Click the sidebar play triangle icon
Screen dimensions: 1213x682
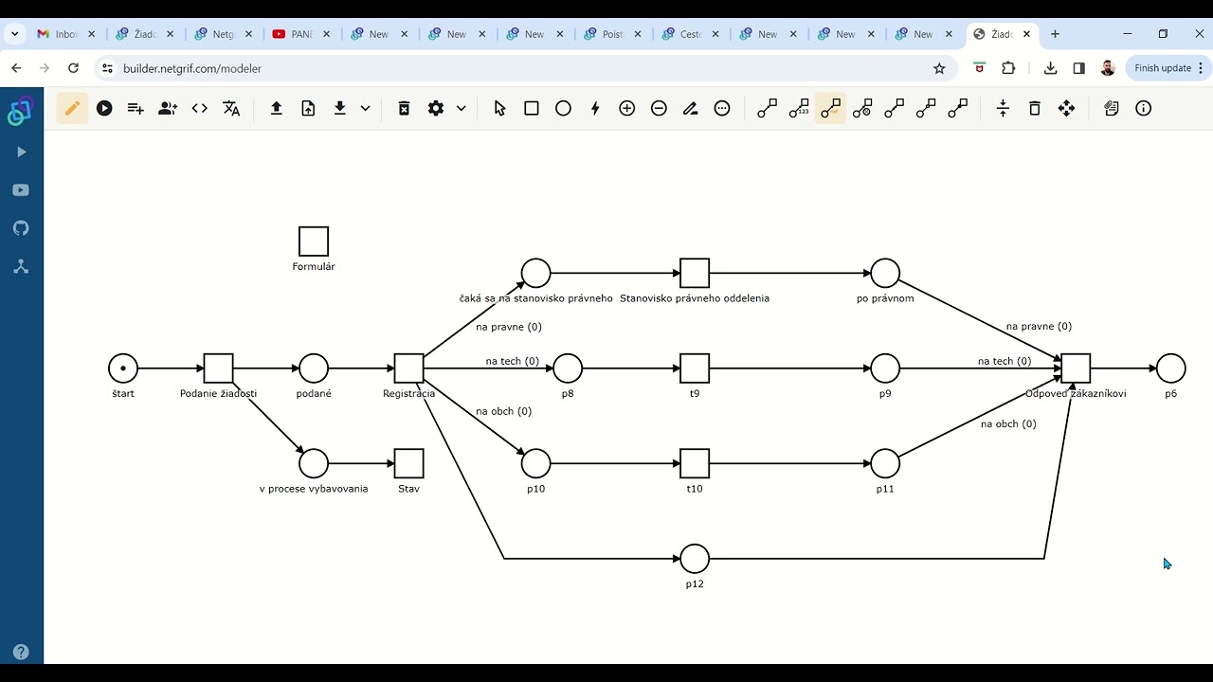(21, 152)
